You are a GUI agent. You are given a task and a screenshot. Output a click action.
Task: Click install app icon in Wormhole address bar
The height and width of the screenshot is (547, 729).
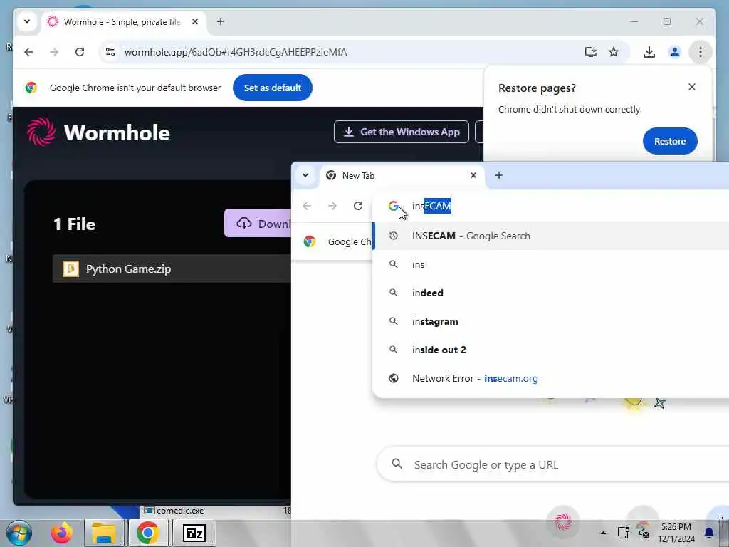[x=590, y=52]
